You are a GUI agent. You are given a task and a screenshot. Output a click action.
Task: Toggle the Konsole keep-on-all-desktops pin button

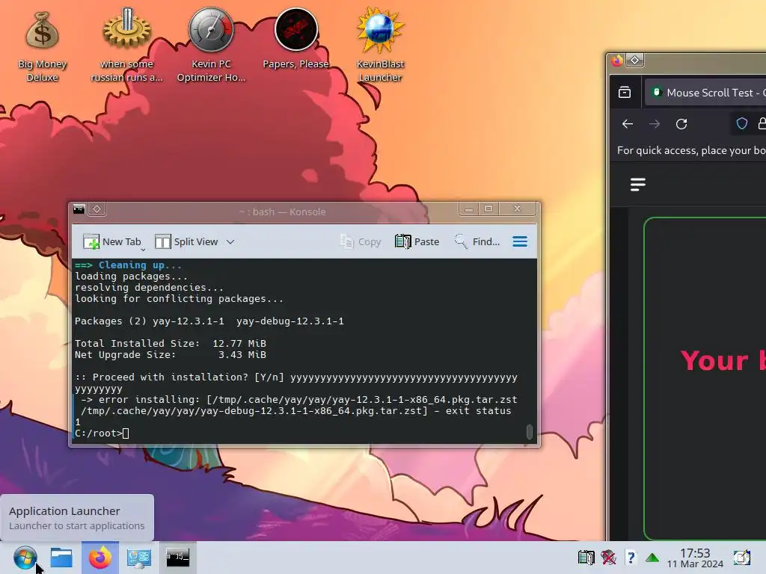pos(96,209)
